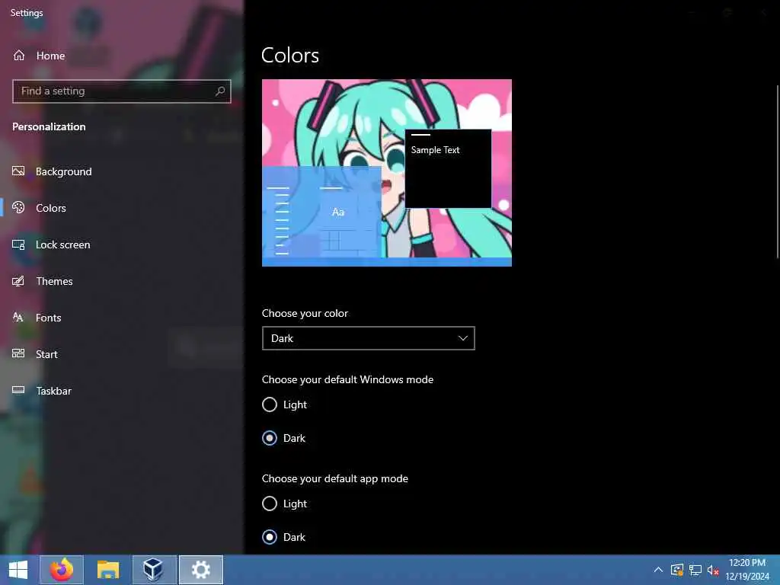The image size is (780, 585).
Task: Select Dark app mode radio
Action: point(270,537)
